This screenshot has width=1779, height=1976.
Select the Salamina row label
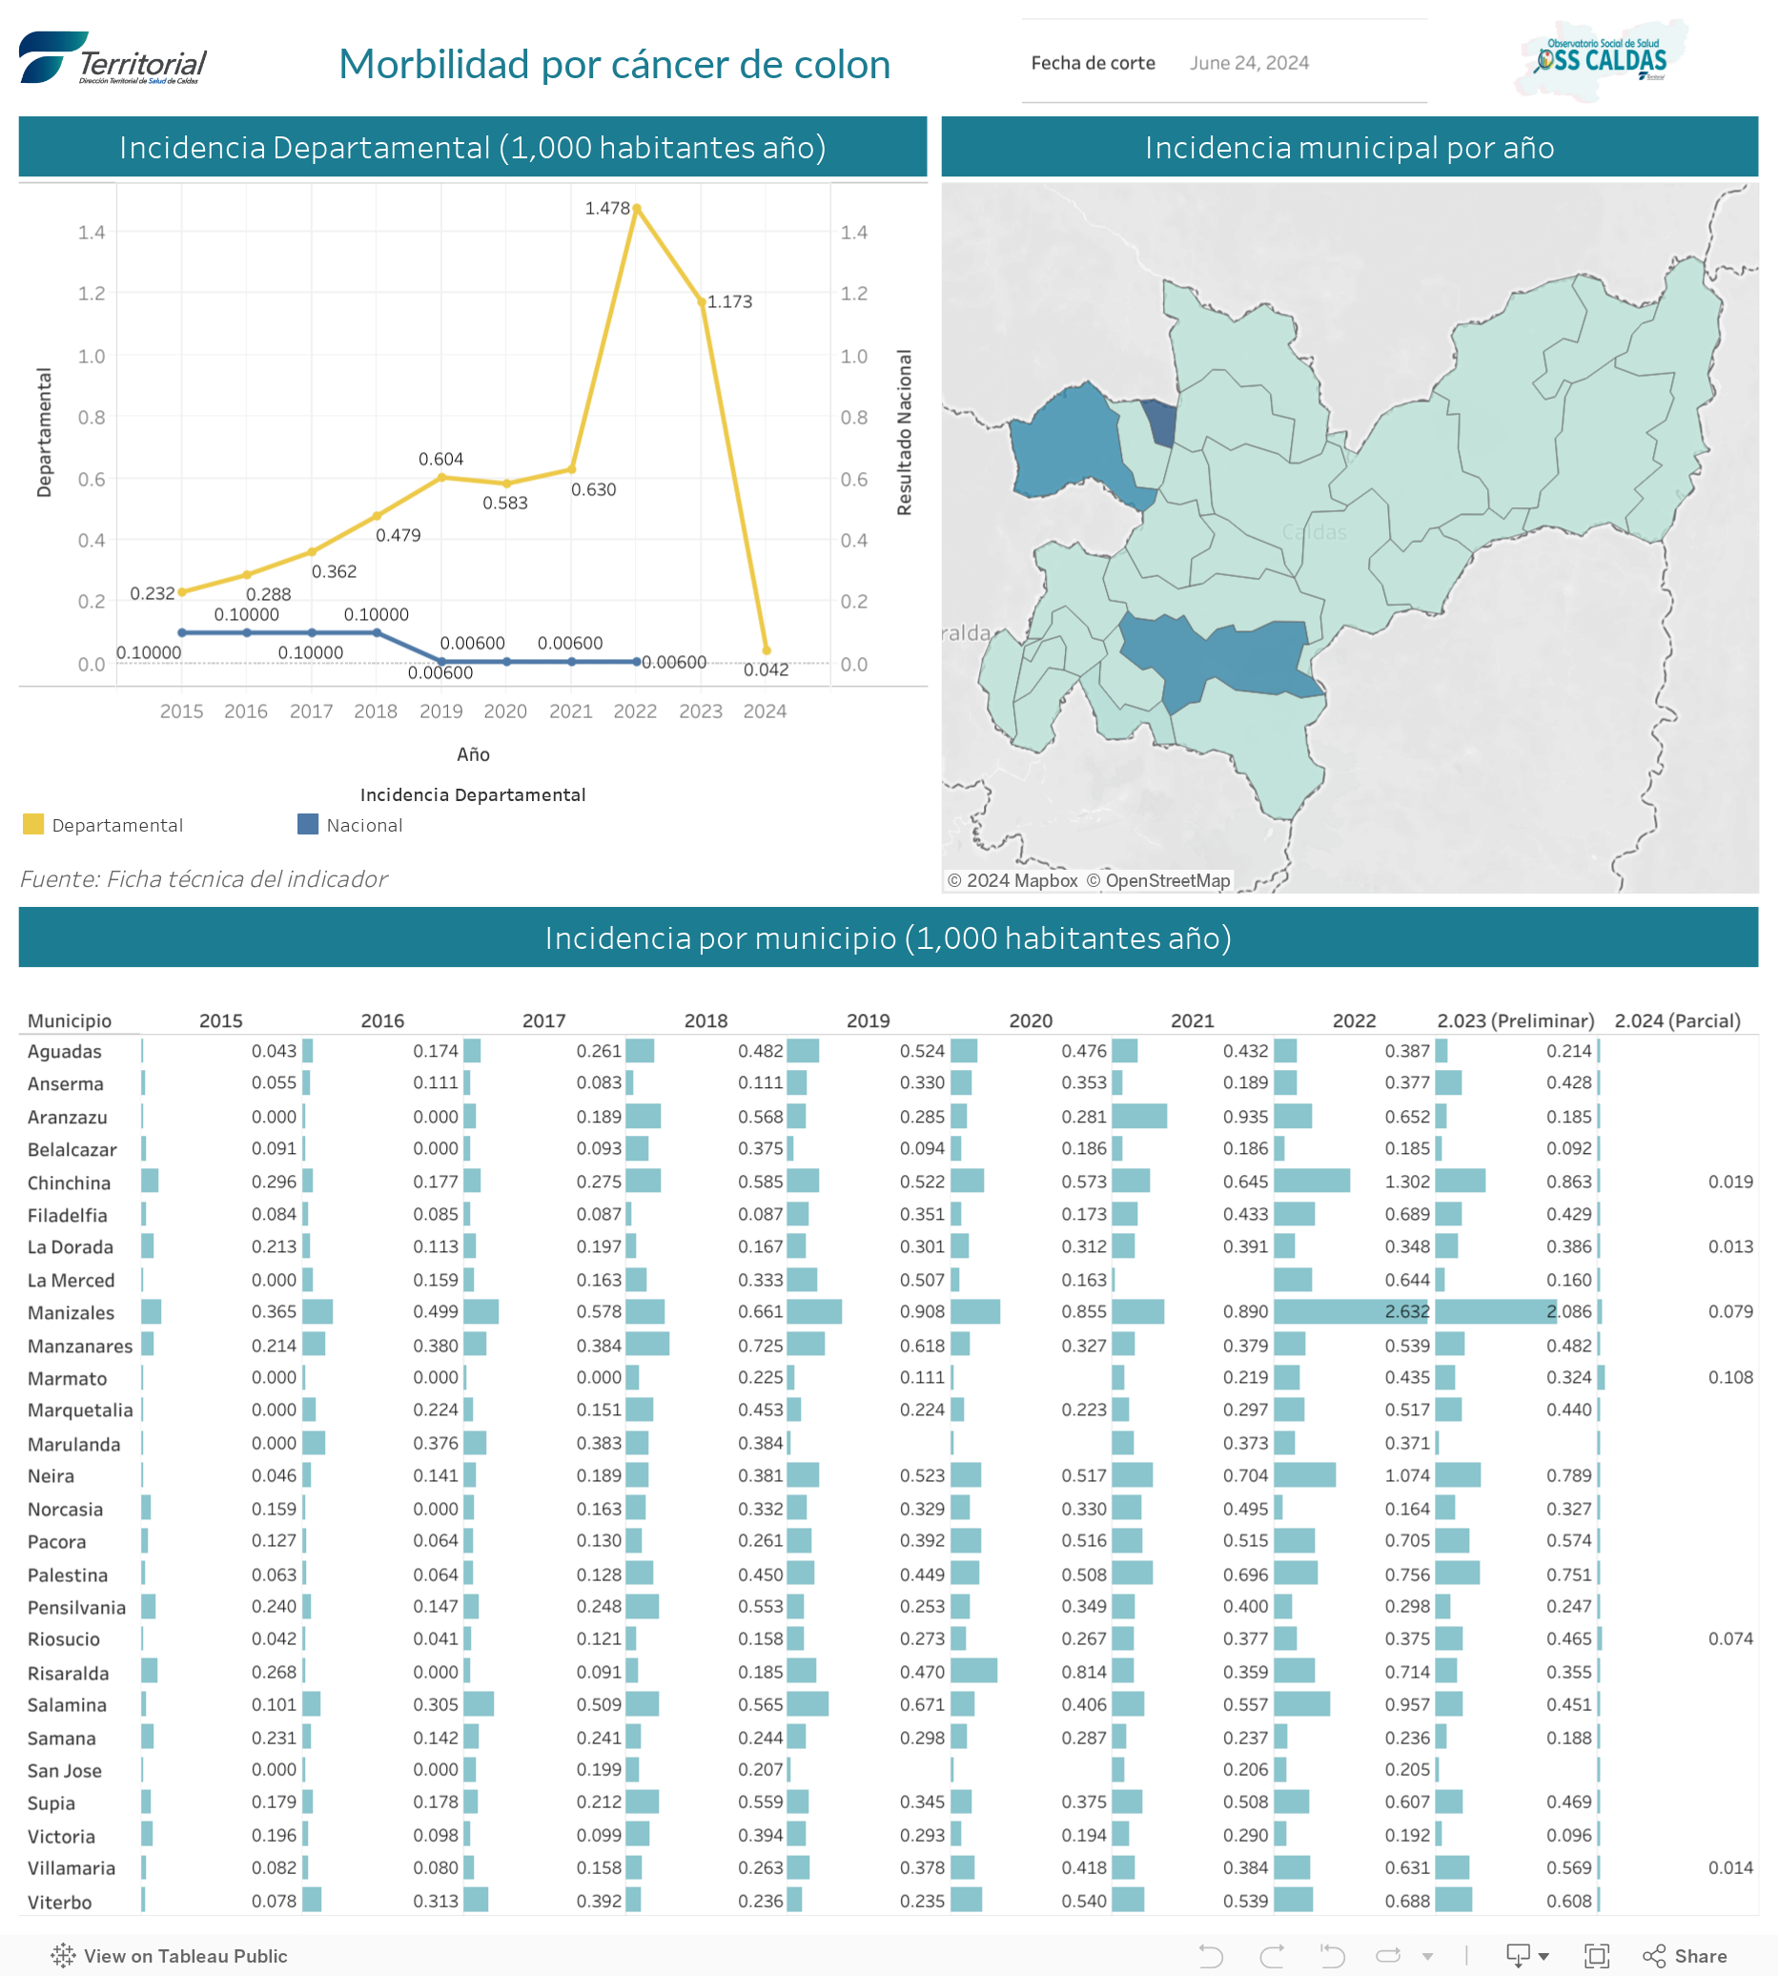[x=67, y=1704]
